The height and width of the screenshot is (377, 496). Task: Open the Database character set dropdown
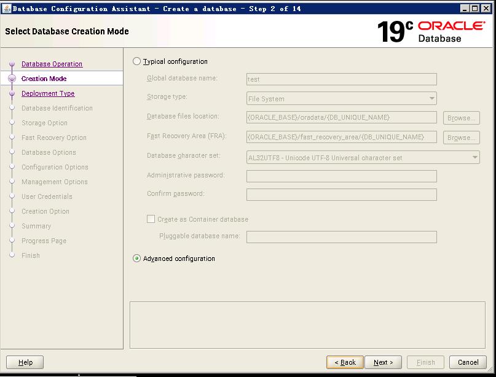(x=363, y=157)
